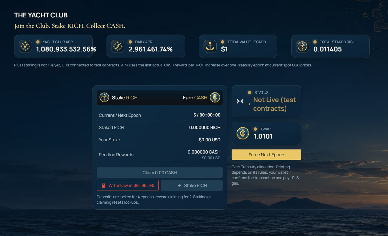The image size is (388, 236).
Task: Click the Earn CASH header text
Action: [195, 97]
